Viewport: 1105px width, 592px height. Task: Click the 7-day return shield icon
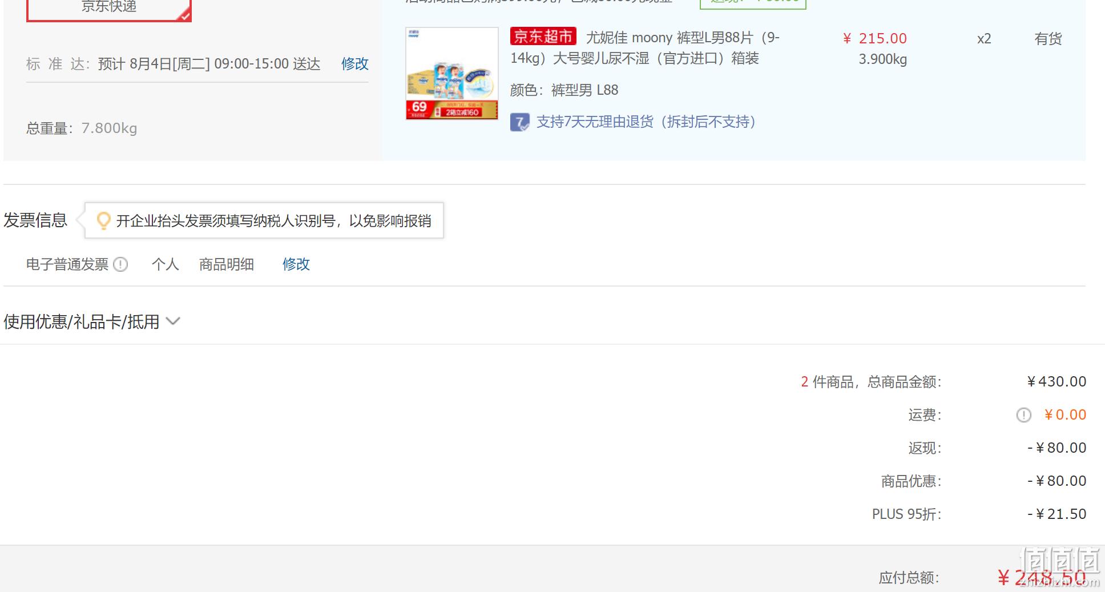[519, 122]
